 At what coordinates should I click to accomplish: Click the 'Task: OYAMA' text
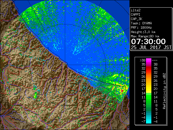[141, 23]
